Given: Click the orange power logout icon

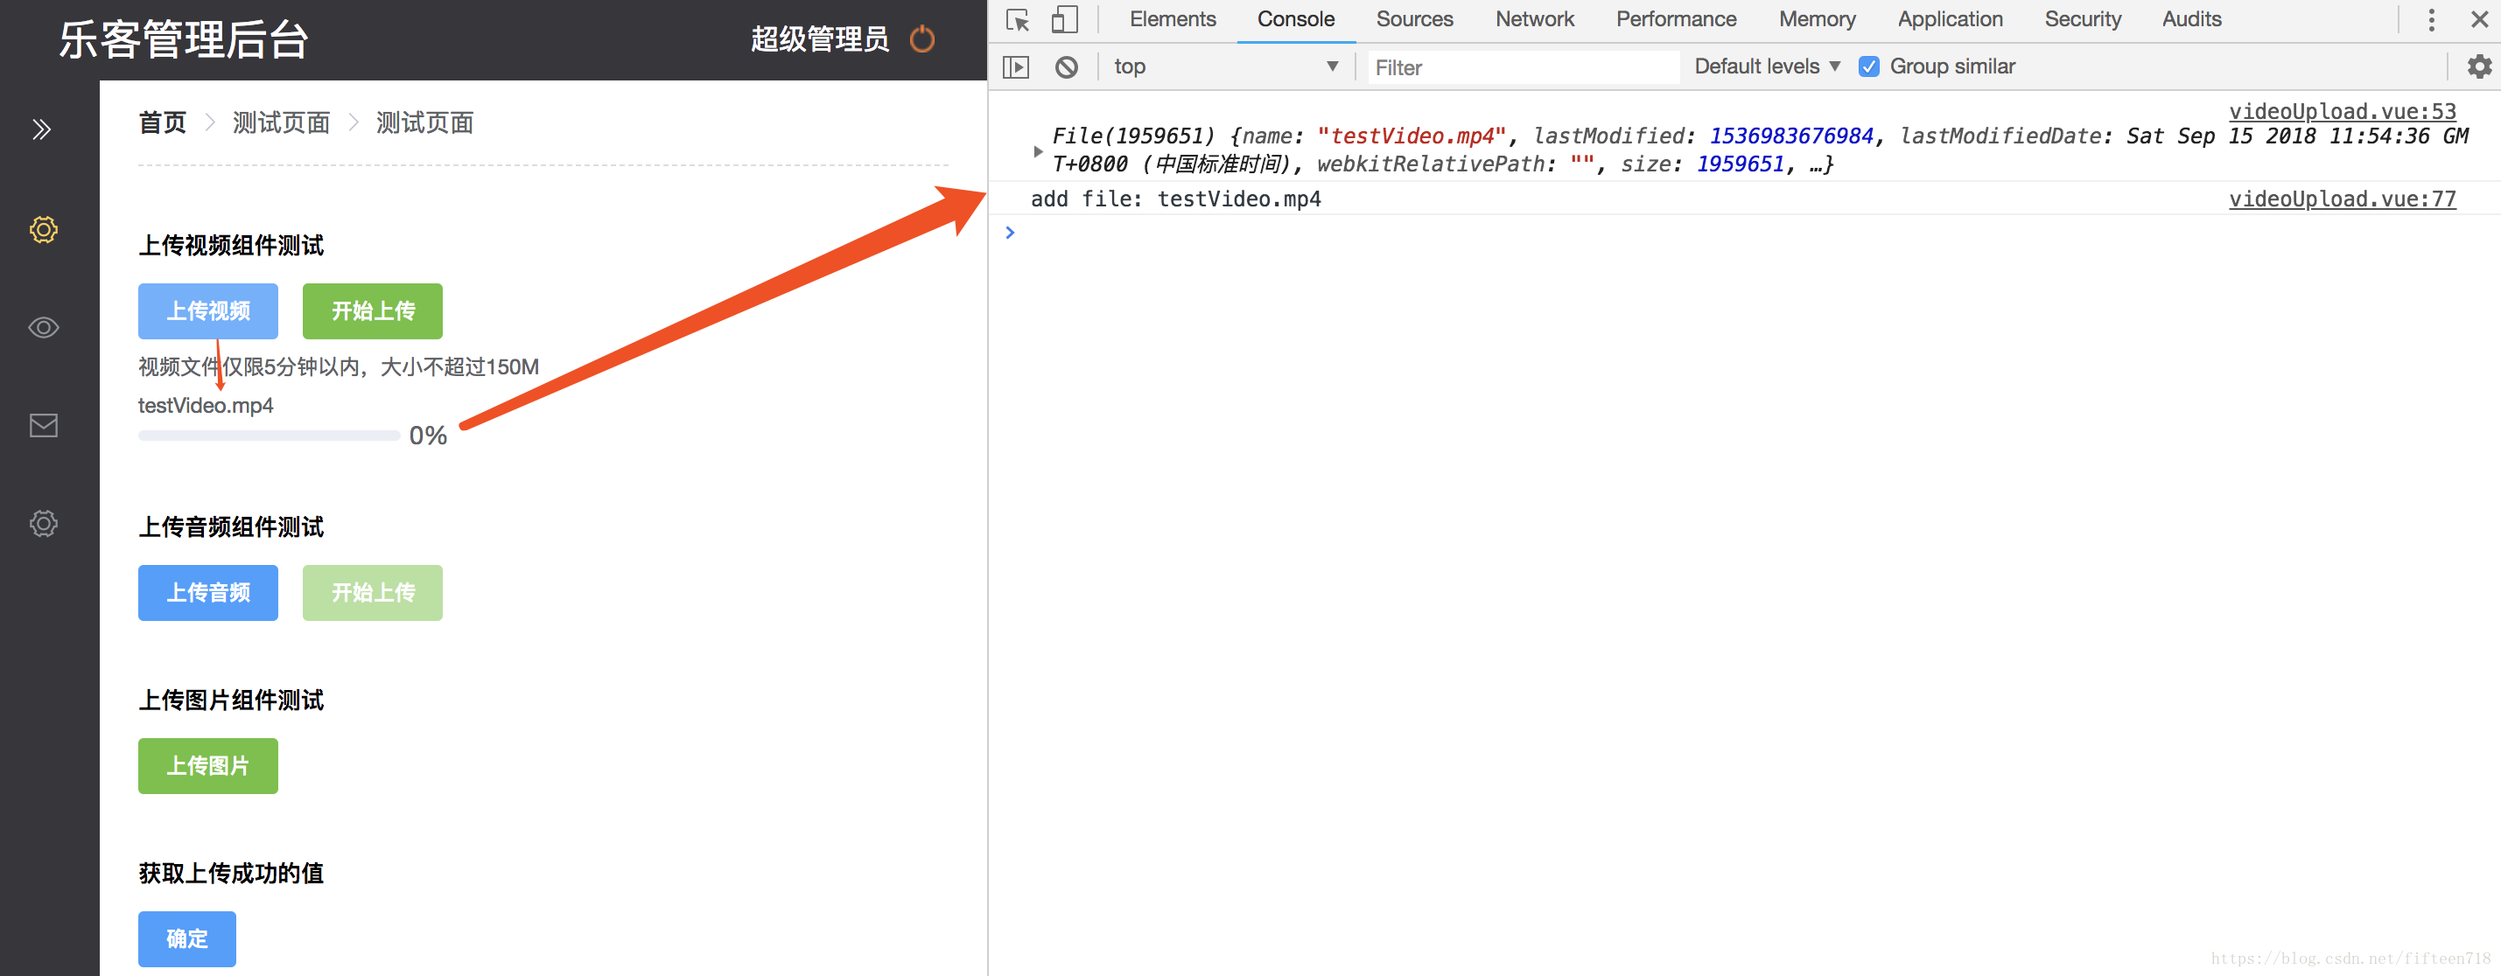Looking at the screenshot, I should (921, 39).
